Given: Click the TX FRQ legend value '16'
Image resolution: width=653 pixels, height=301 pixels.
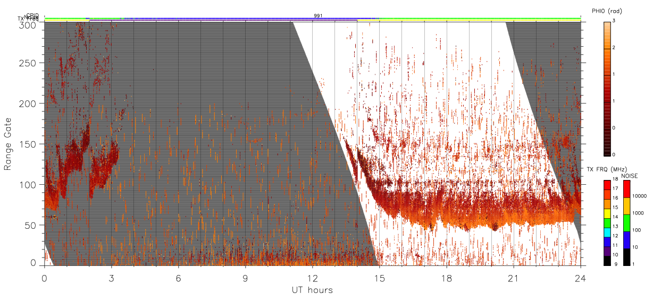Looking at the screenshot, I should [x=615, y=198].
